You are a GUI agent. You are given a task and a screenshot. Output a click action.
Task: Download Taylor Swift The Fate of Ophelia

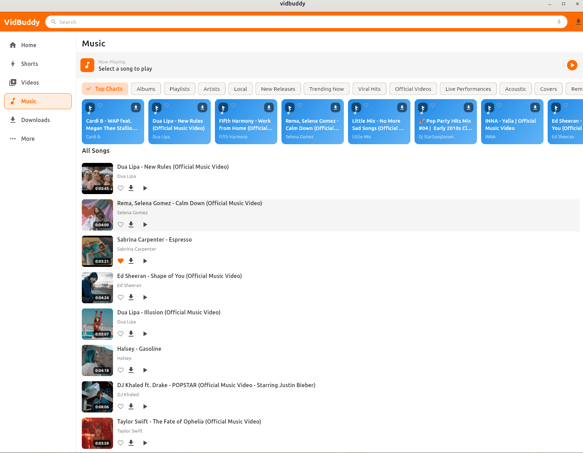click(x=131, y=443)
